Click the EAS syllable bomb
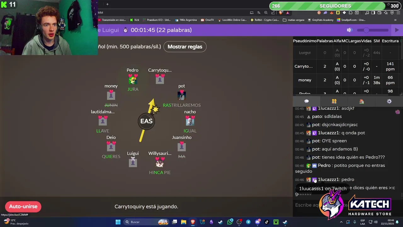This screenshot has width=403, height=227. [x=146, y=121]
